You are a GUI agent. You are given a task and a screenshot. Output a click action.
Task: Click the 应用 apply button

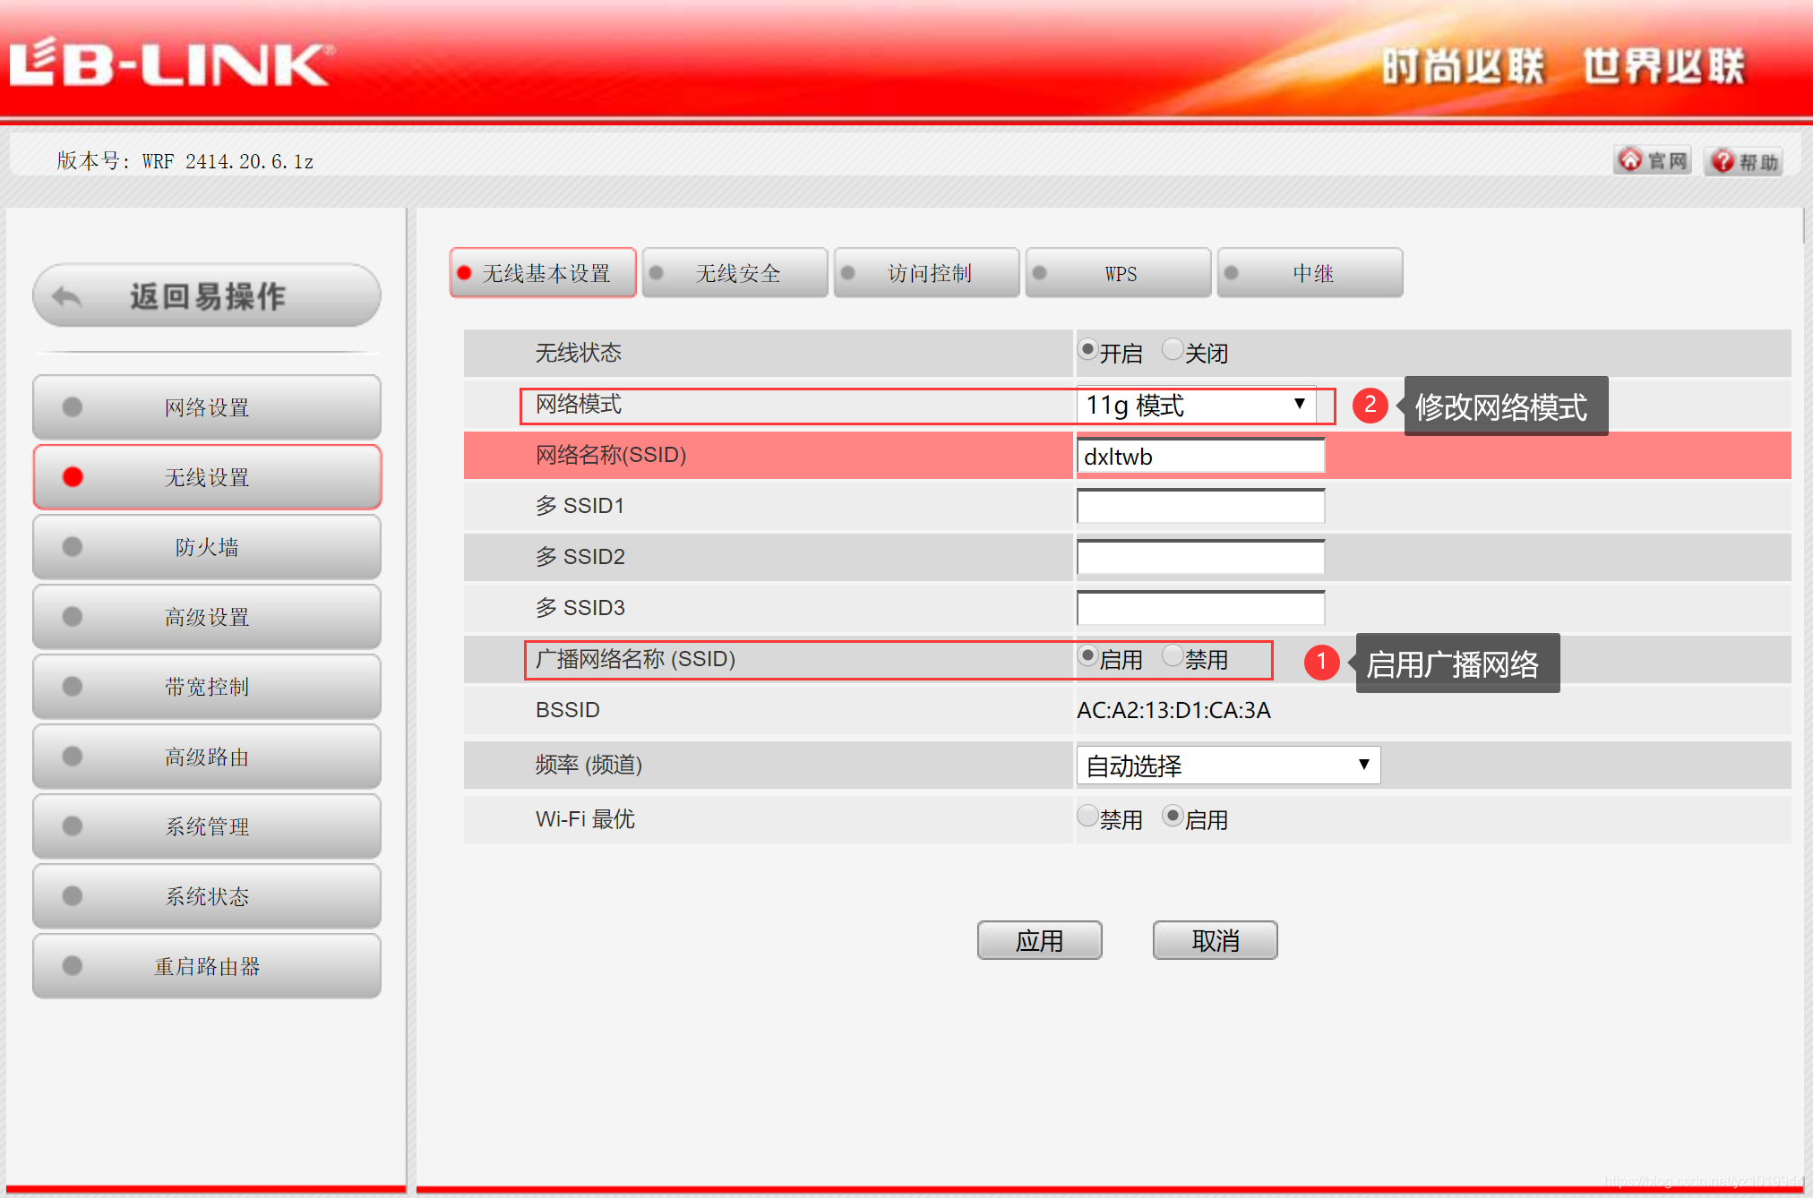coord(1039,940)
